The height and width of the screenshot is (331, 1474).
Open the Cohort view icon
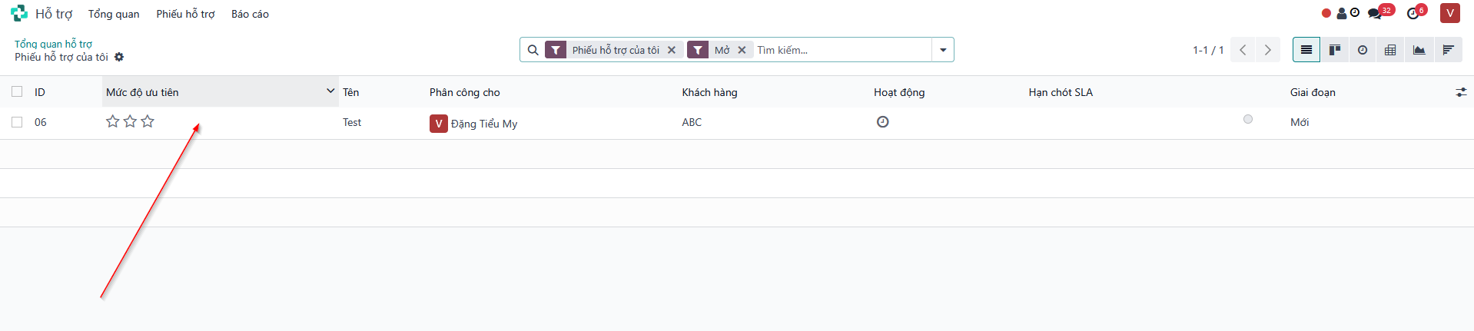click(x=1448, y=50)
